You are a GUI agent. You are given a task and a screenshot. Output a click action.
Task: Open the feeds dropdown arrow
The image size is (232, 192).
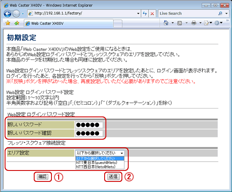[186, 23]
